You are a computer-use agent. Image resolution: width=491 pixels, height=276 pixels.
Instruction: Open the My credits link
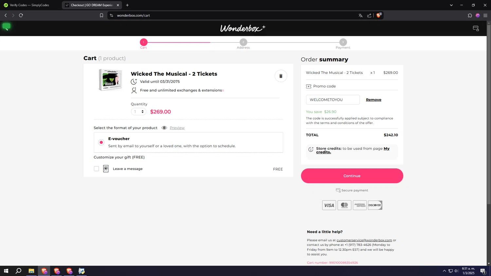pyautogui.click(x=386, y=148)
